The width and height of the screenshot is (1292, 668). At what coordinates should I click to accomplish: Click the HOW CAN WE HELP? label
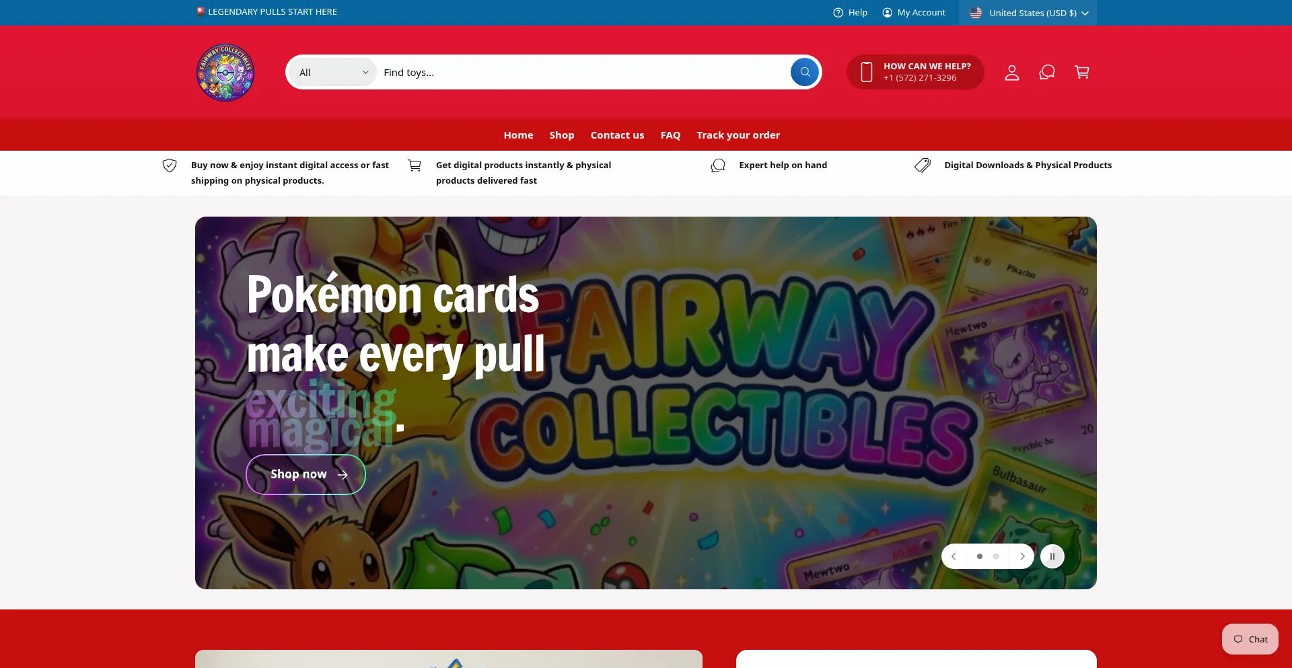927,67
